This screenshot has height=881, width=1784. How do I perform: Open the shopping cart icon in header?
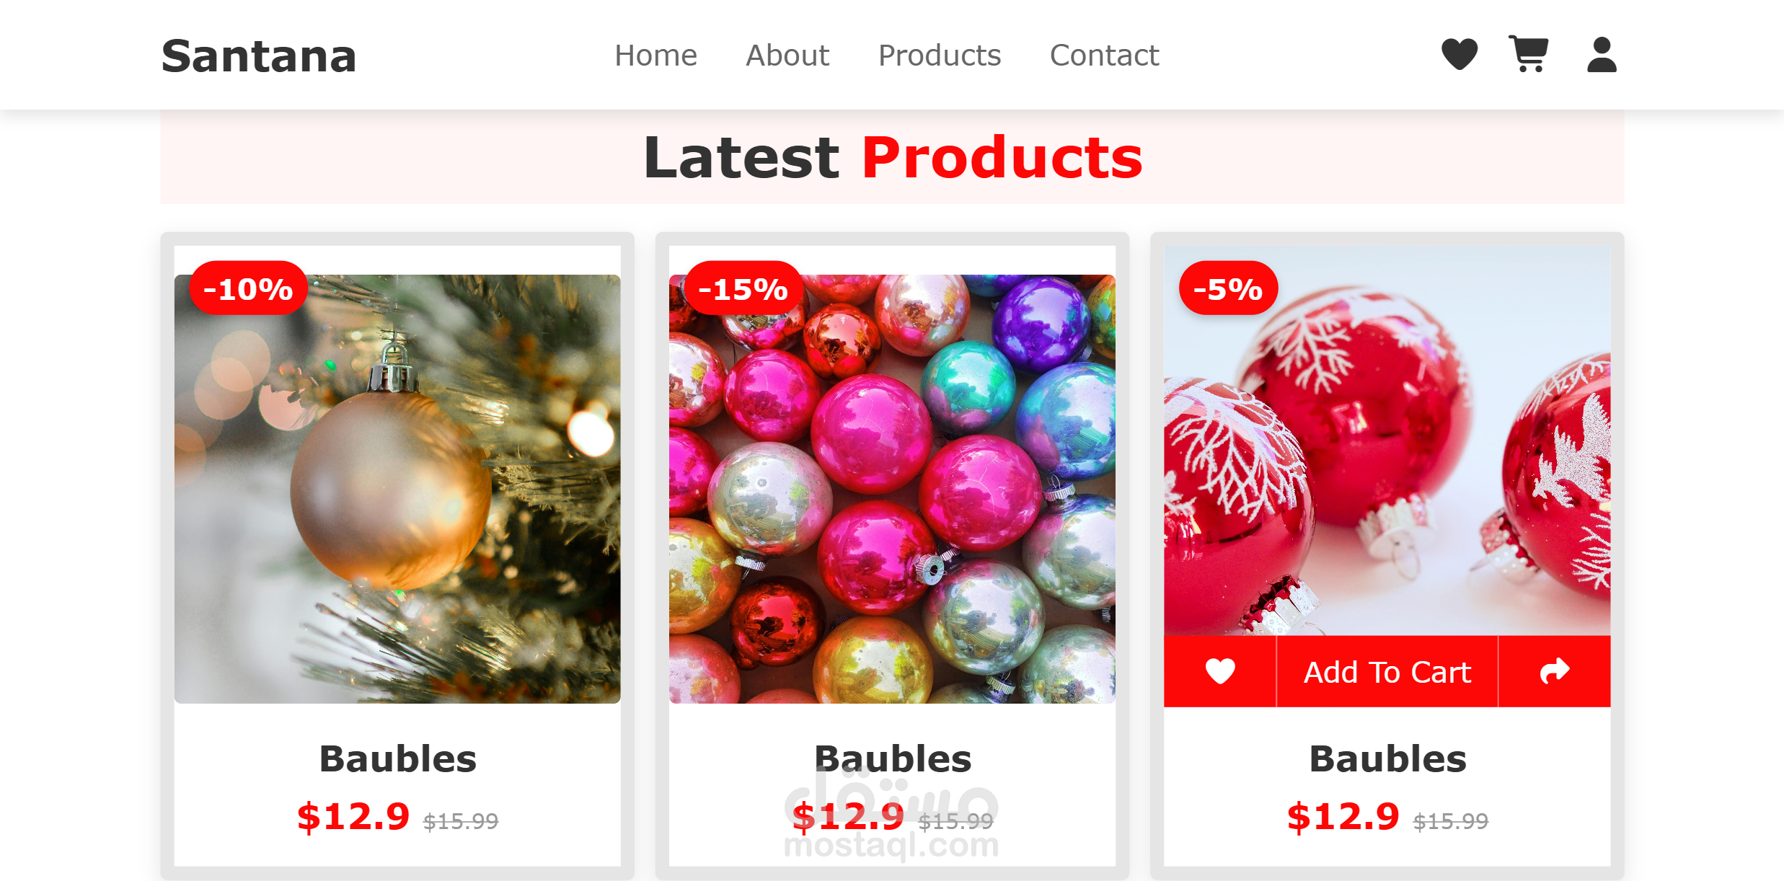1528,55
